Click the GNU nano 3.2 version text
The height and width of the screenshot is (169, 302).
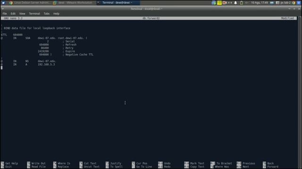(x=13, y=18)
